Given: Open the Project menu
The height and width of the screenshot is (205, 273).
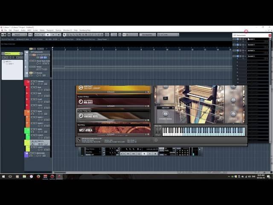Looking at the screenshot, I should [x=16, y=30].
